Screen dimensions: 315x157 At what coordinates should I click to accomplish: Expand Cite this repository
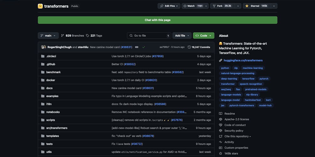tap(238, 136)
